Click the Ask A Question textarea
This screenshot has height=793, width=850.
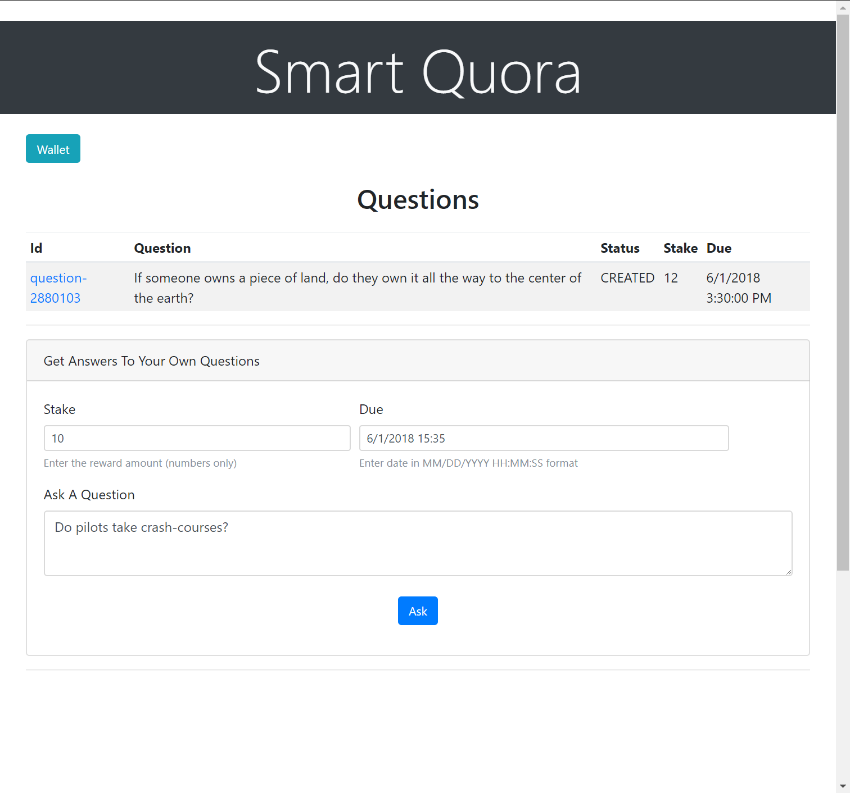tap(418, 543)
